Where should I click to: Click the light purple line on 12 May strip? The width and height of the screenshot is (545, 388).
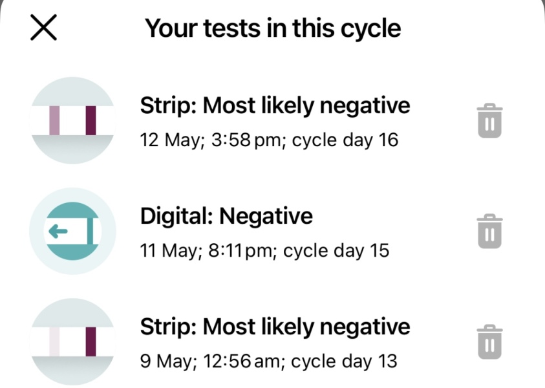click(54, 120)
